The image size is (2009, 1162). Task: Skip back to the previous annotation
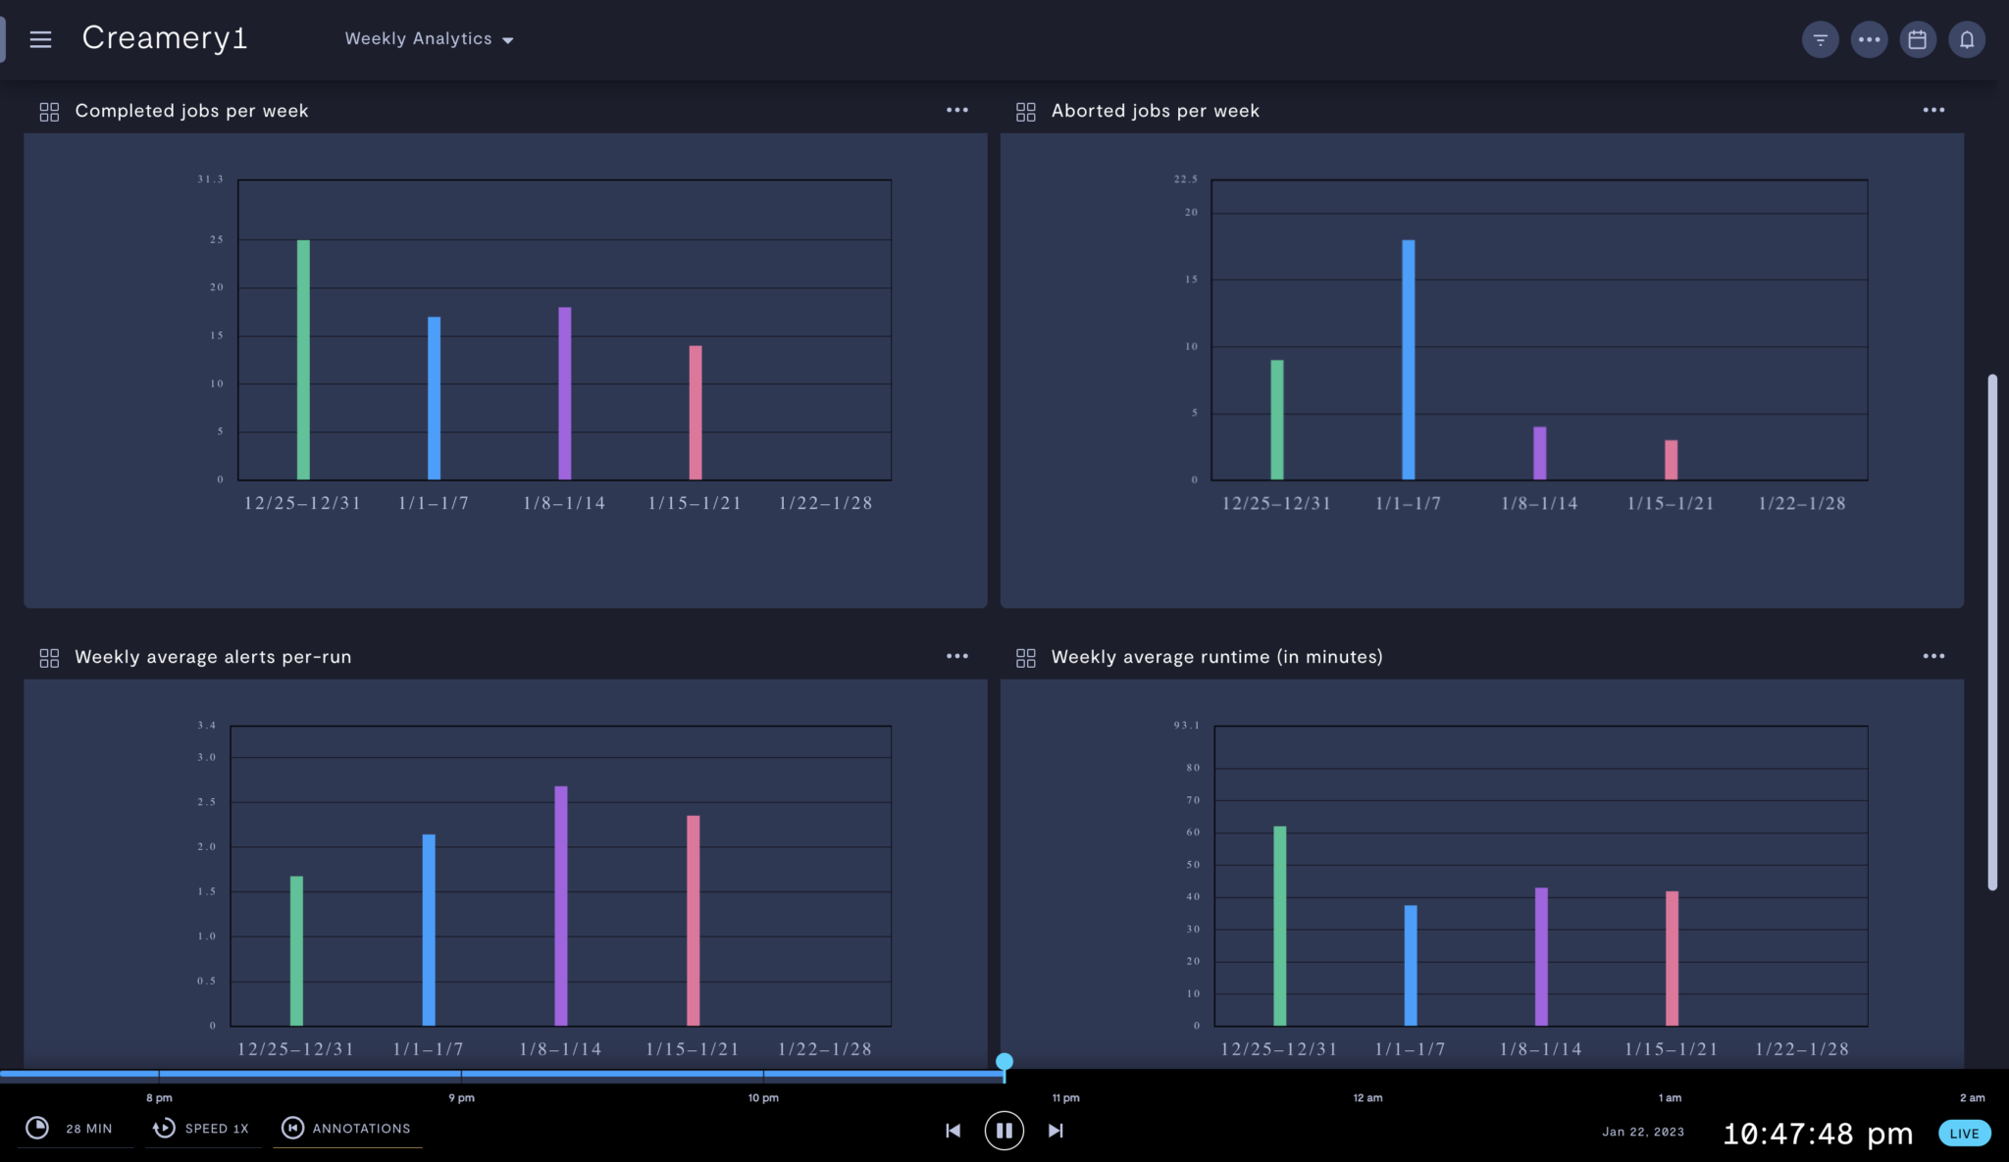(x=952, y=1130)
